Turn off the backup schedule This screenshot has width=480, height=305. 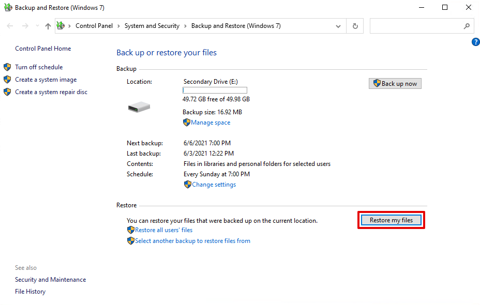click(39, 67)
